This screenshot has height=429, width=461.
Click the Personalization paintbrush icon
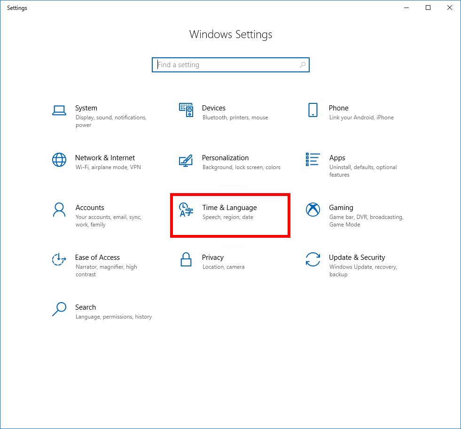(x=186, y=160)
